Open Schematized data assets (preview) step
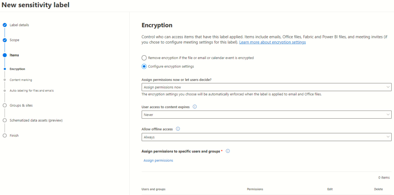 [x=36, y=121]
